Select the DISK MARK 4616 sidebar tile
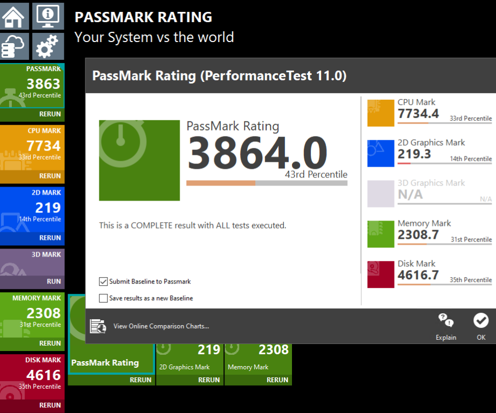This screenshot has width=496, height=413. click(32, 377)
